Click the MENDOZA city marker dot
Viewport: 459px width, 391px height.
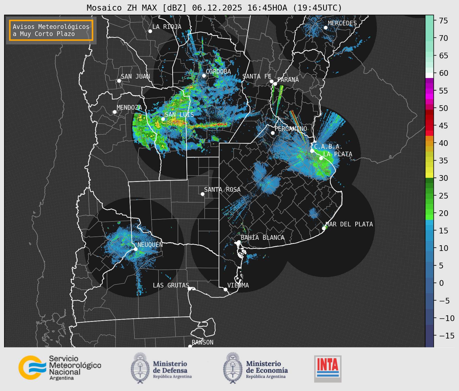pyautogui.click(x=115, y=112)
